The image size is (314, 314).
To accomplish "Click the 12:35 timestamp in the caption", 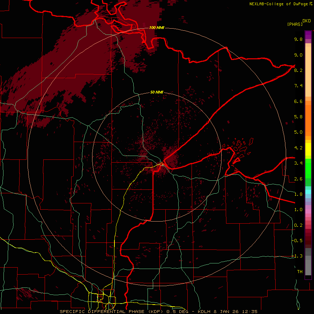I will 250,312.
